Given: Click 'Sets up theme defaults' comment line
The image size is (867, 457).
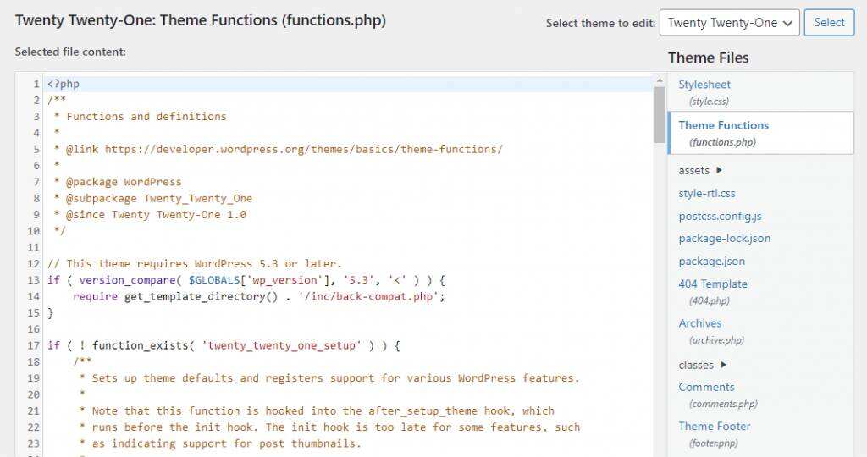Looking at the screenshot, I should (329, 378).
